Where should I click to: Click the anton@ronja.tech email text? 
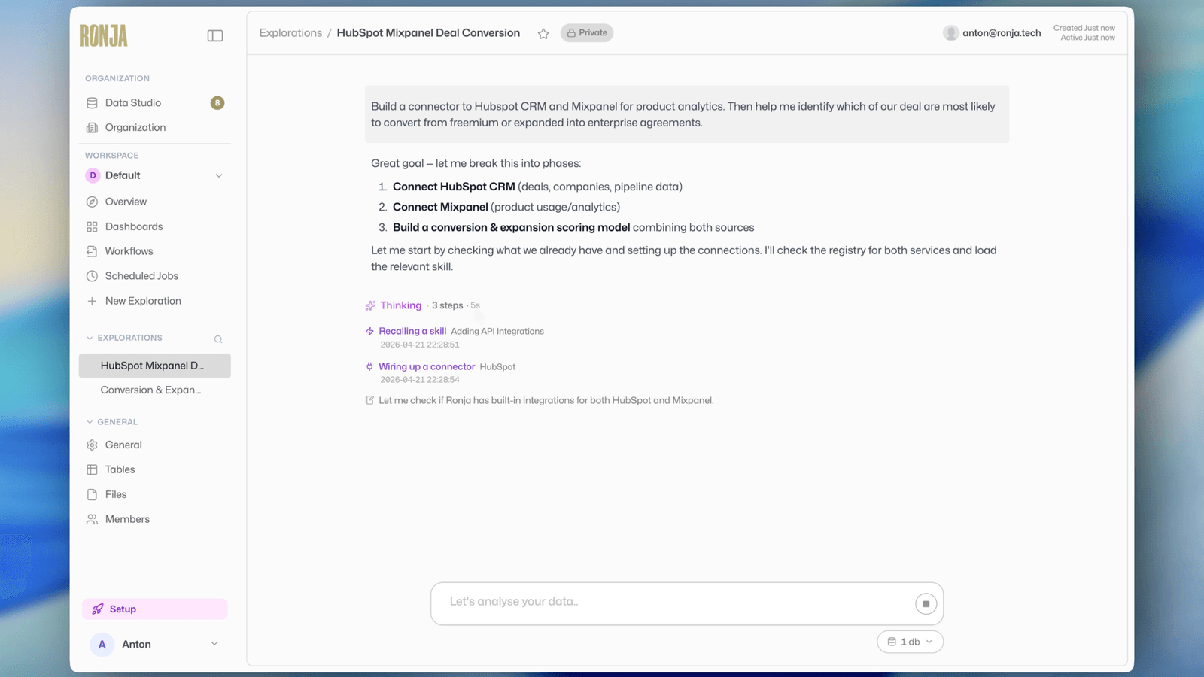[1002, 33]
